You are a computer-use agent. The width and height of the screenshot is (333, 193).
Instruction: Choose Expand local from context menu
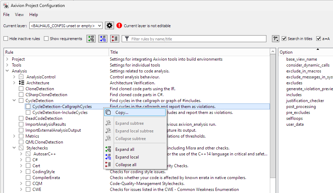tap(135, 157)
